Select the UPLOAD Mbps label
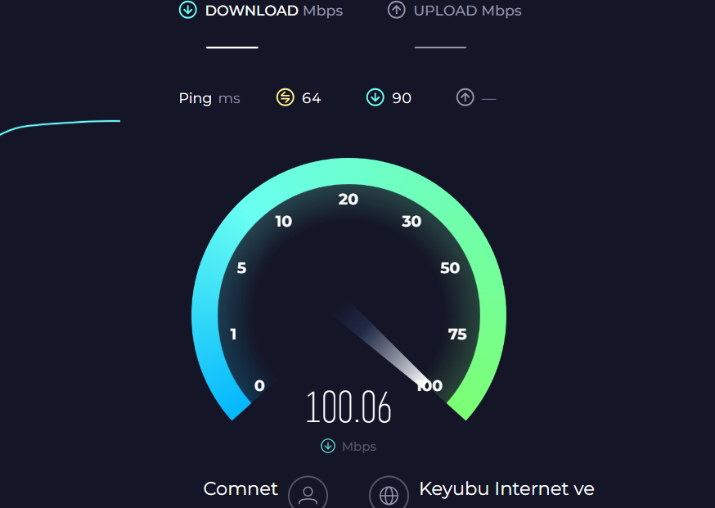715x508 pixels. 467,11
